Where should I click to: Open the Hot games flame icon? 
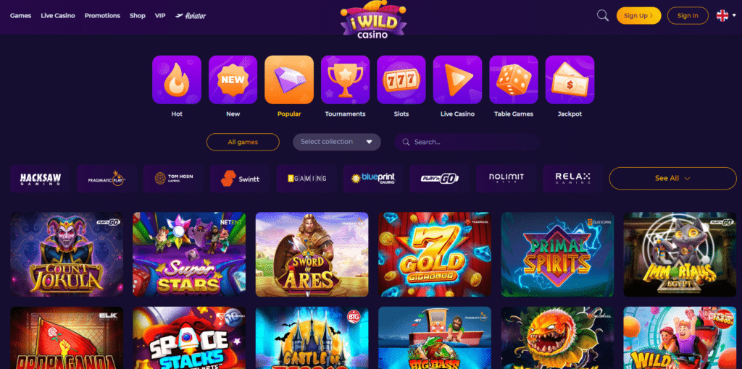pyautogui.click(x=177, y=80)
